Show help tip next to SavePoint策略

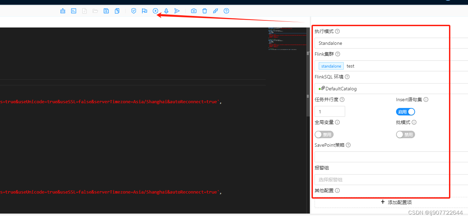pyautogui.click(x=348, y=145)
